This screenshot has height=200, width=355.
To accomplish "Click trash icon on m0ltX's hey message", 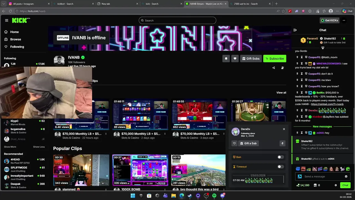I will point(298,133).
